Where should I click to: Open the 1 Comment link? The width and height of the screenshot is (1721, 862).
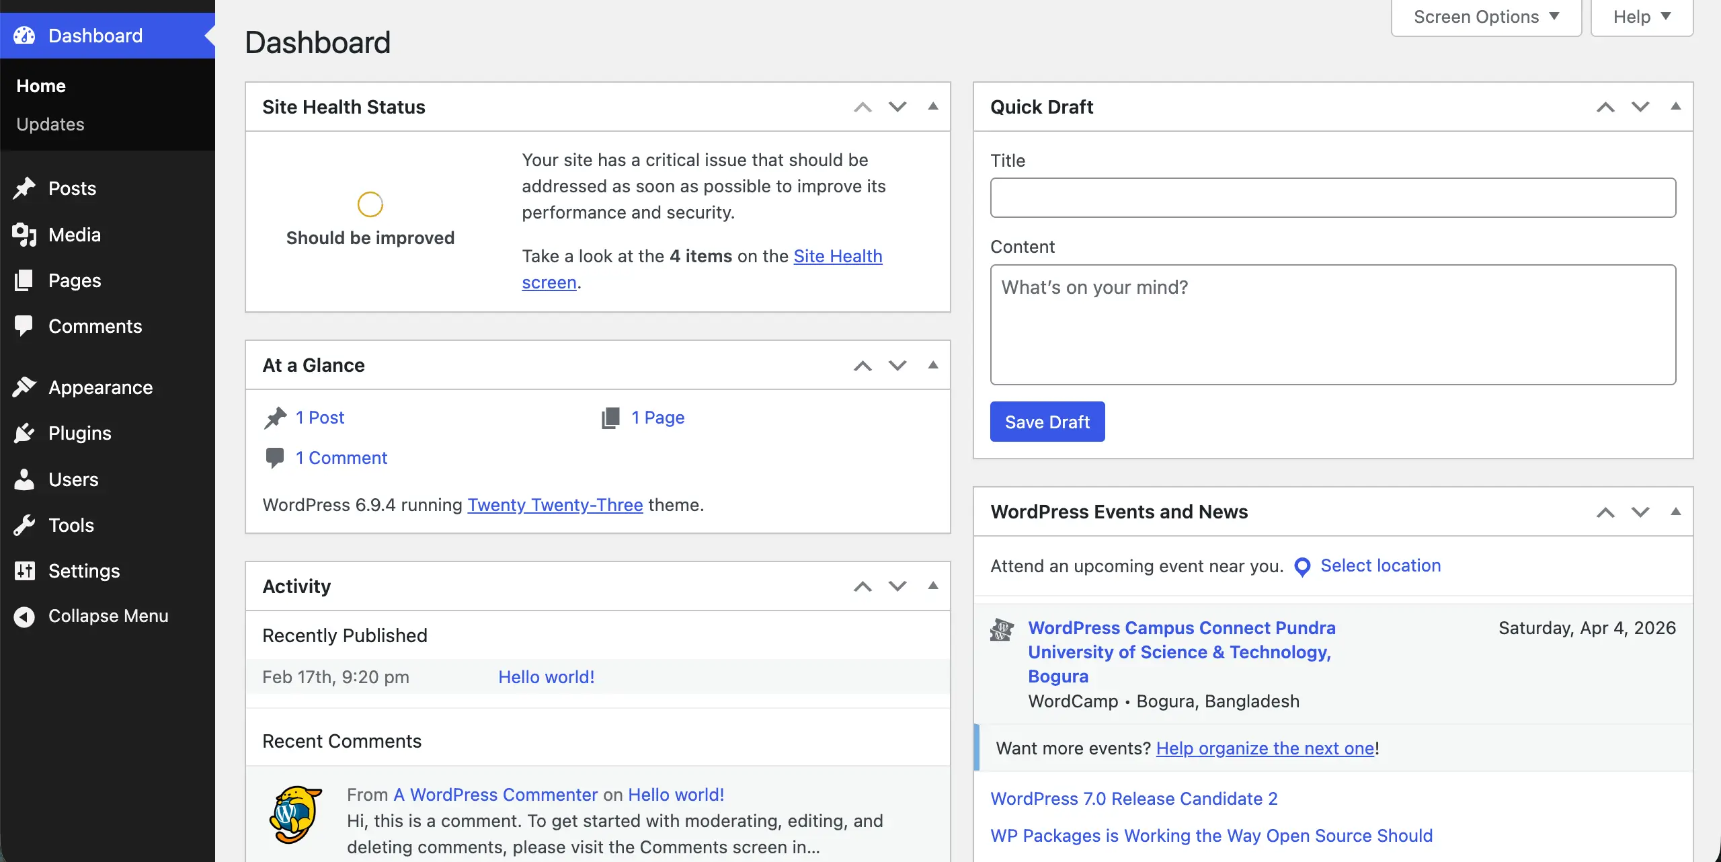[342, 458]
